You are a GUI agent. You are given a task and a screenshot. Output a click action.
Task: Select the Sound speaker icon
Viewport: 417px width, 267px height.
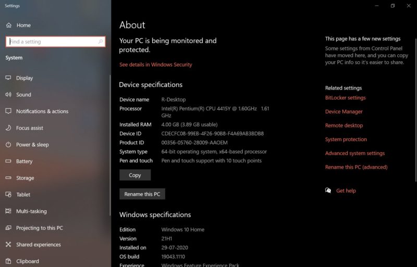8,95
